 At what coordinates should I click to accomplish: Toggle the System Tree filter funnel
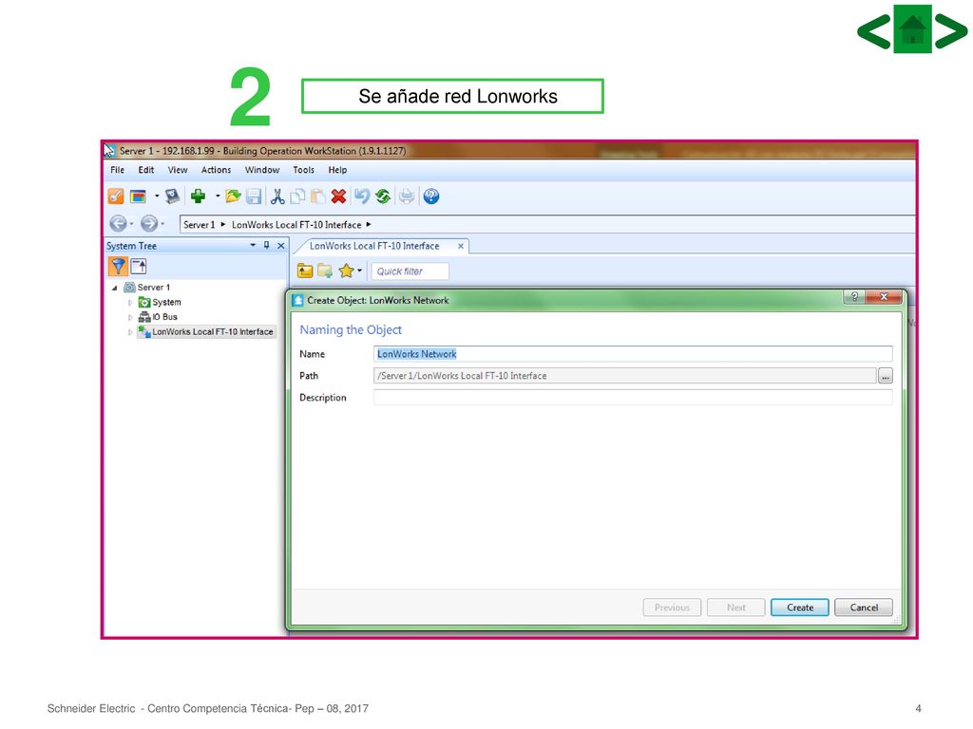[118, 267]
